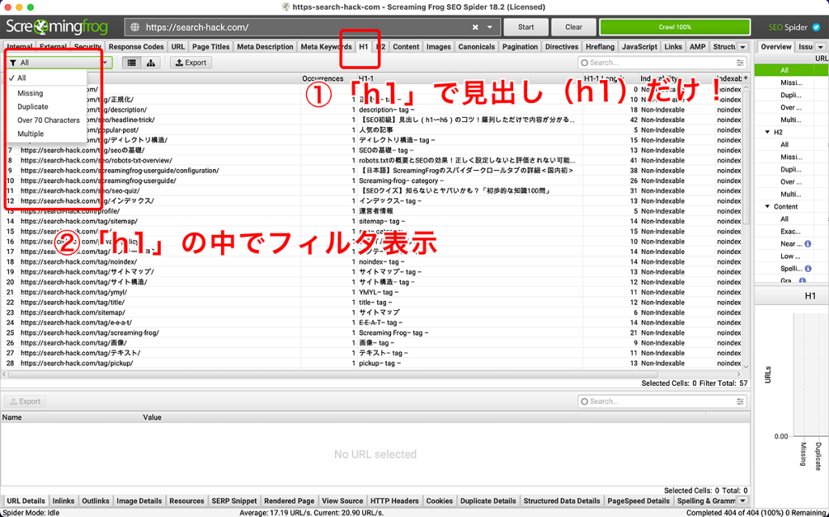Screen dimensions: 829x517
Task: Collapse the H2 section in Overview
Action: [767, 132]
